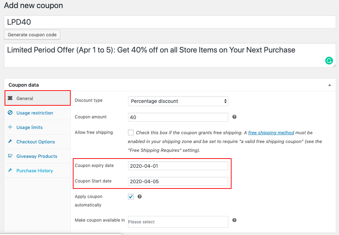Click the help icon next to Apply coupon automatically
This screenshot has width=339, height=235.
[x=140, y=197]
